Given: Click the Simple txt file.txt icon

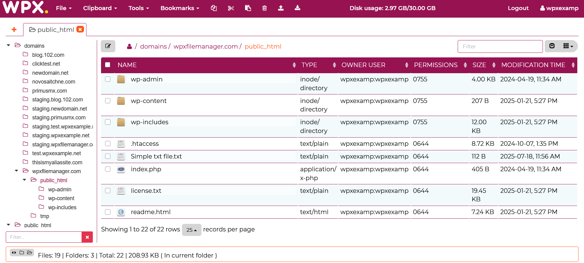Looking at the screenshot, I should tap(121, 156).
